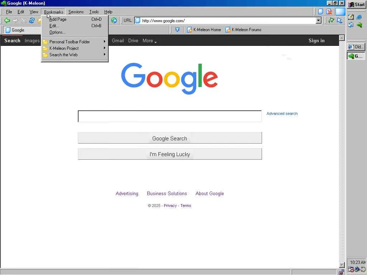
Task: Open the Google More dropdown
Action: coord(149,41)
